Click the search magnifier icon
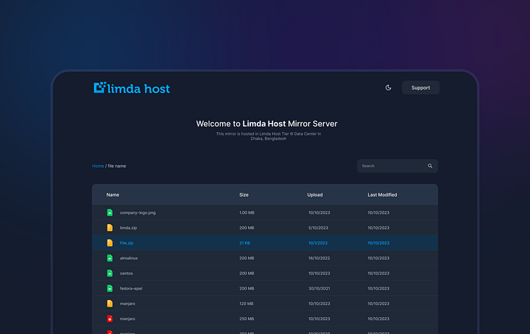 tap(430, 166)
